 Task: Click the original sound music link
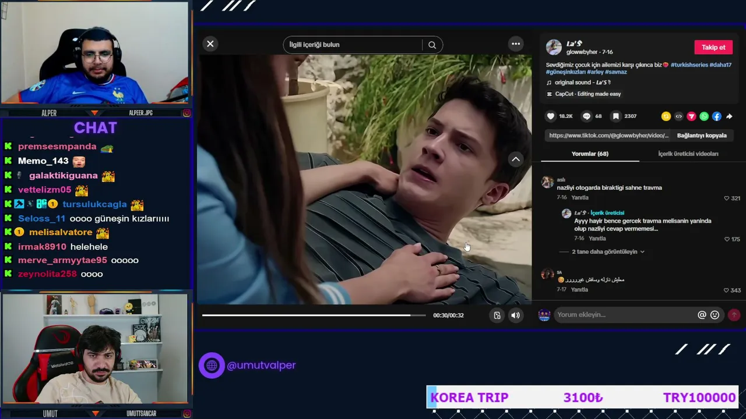582,83
